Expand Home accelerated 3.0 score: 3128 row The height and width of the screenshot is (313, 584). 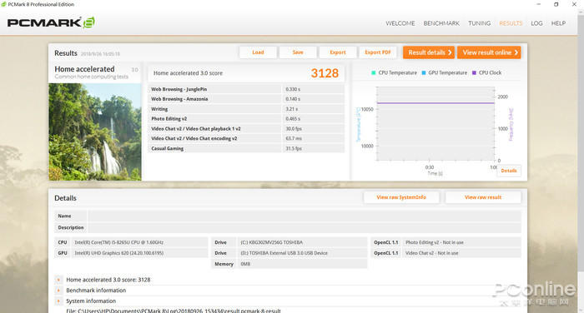click(58, 280)
